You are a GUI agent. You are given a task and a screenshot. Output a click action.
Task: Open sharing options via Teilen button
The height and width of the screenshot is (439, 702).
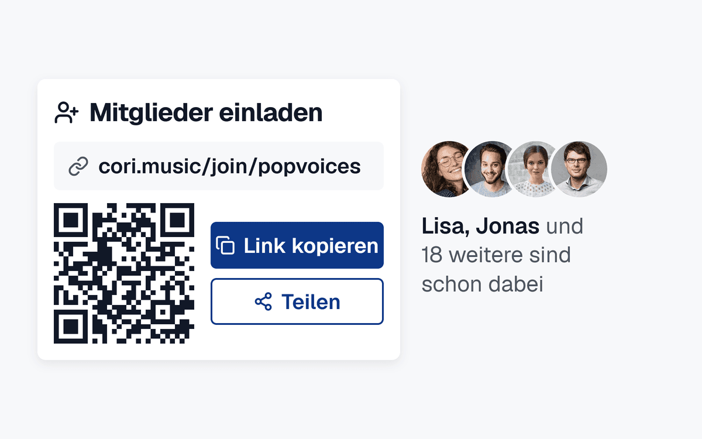pos(297,301)
